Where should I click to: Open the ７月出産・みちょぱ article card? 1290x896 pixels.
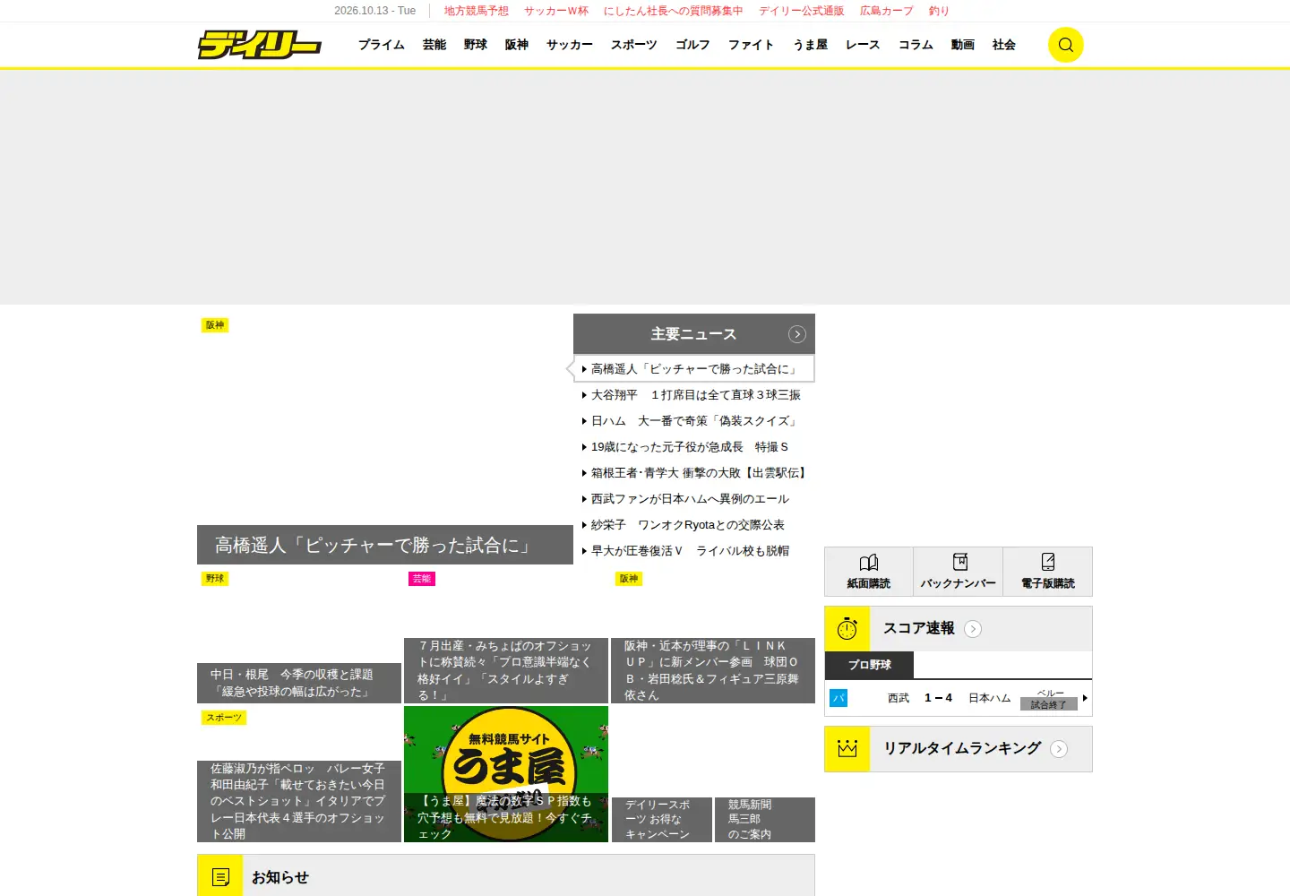(x=506, y=635)
